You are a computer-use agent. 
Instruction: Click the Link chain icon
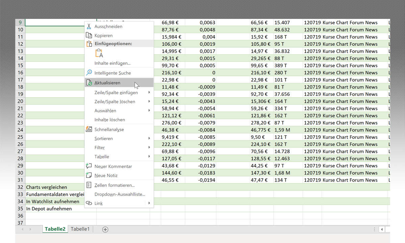click(x=89, y=203)
